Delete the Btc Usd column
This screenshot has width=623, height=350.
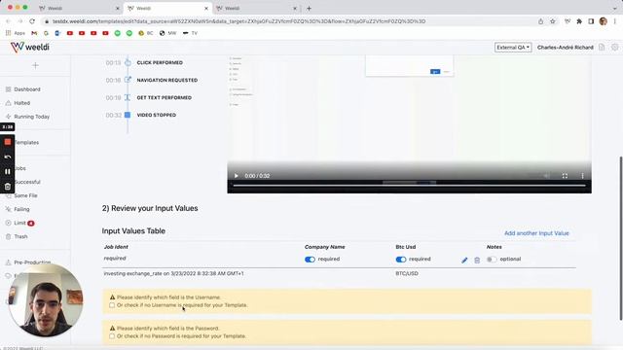click(x=477, y=261)
